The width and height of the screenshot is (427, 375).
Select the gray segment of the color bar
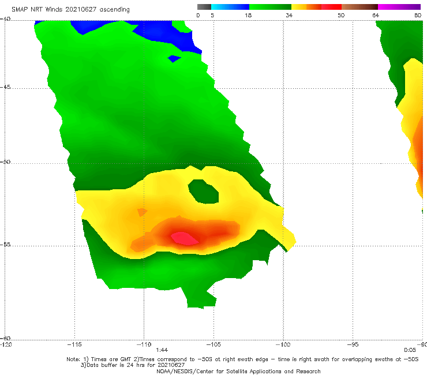pyautogui.click(x=204, y=7)
